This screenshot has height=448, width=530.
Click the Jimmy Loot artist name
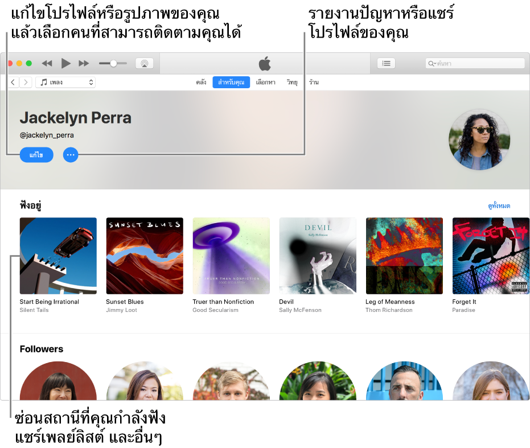(121, 310)
